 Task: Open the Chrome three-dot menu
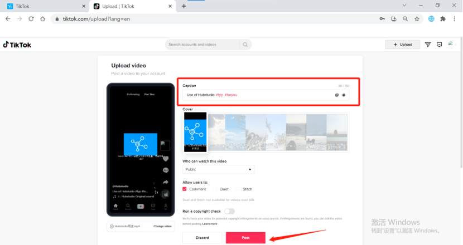click(x=455, y=19)
